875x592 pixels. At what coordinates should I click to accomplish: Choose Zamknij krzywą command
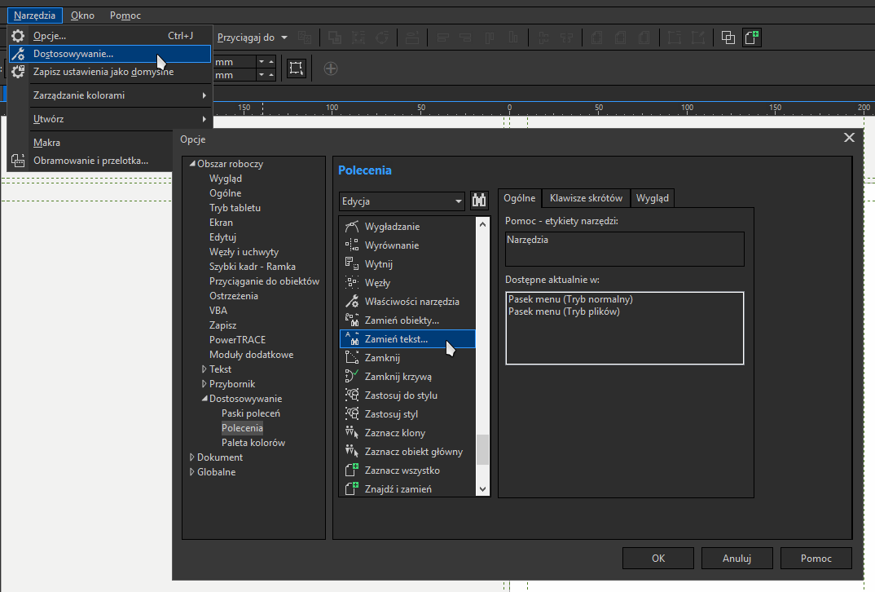(407, 377)
